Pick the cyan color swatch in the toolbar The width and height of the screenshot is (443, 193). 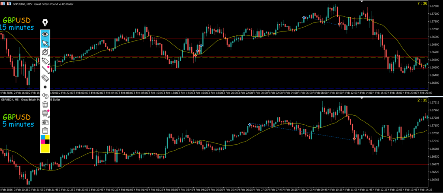coord(43,138)
